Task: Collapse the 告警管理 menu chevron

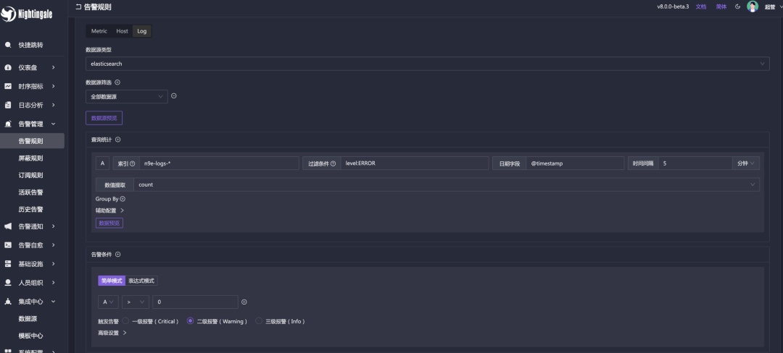Action: point(54,124)
